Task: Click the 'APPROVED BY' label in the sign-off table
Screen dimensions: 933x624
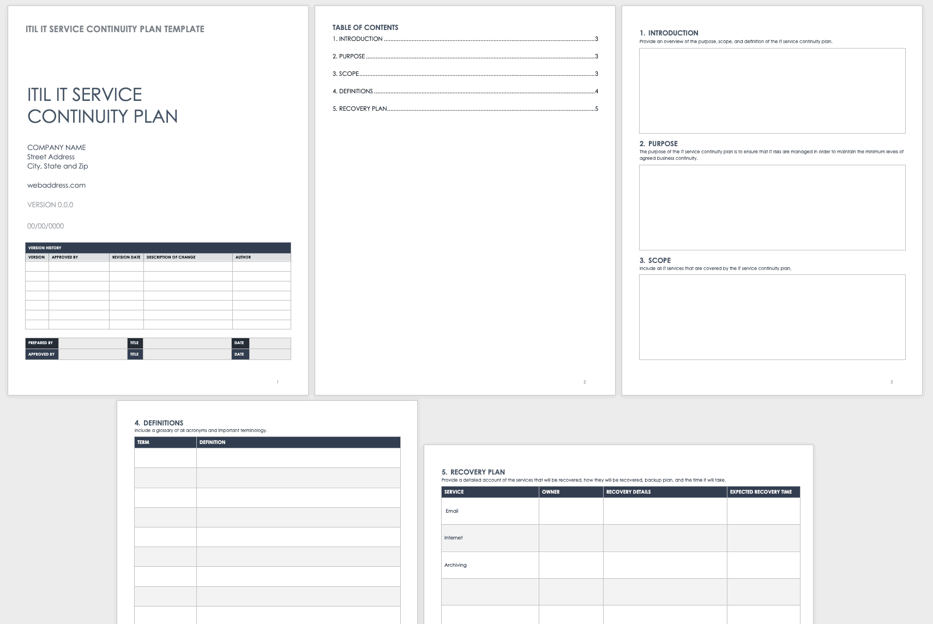Action: pyautogui.click(x=42, y=355)
